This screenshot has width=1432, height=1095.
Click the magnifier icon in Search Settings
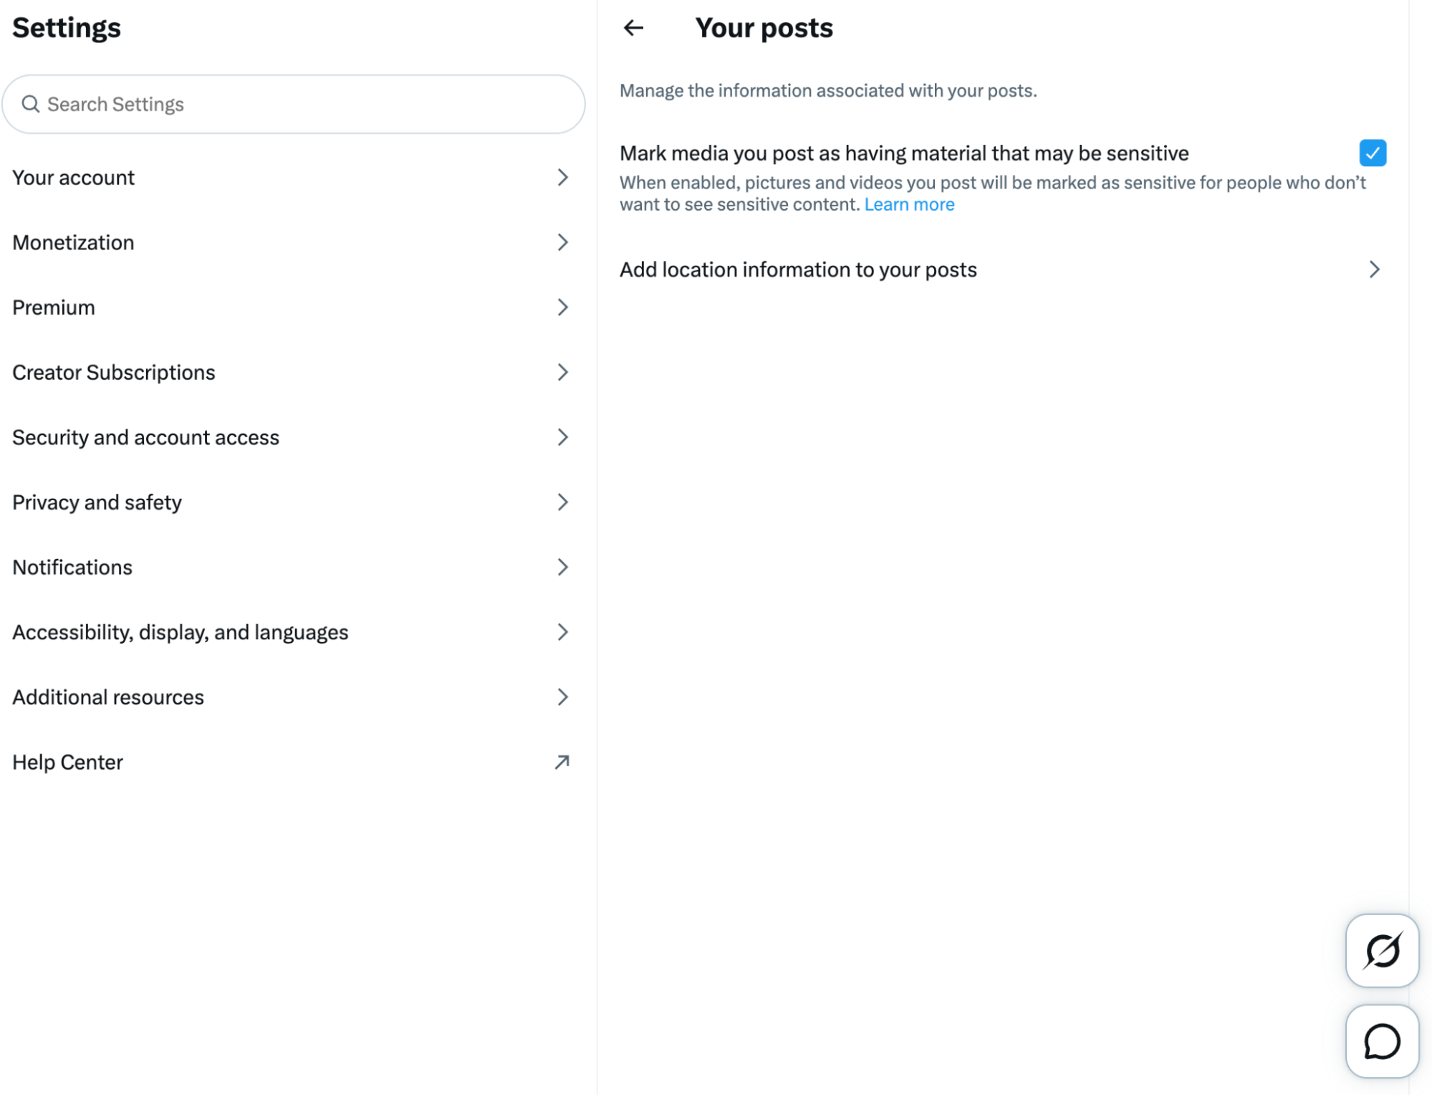(x=30, y=104)
